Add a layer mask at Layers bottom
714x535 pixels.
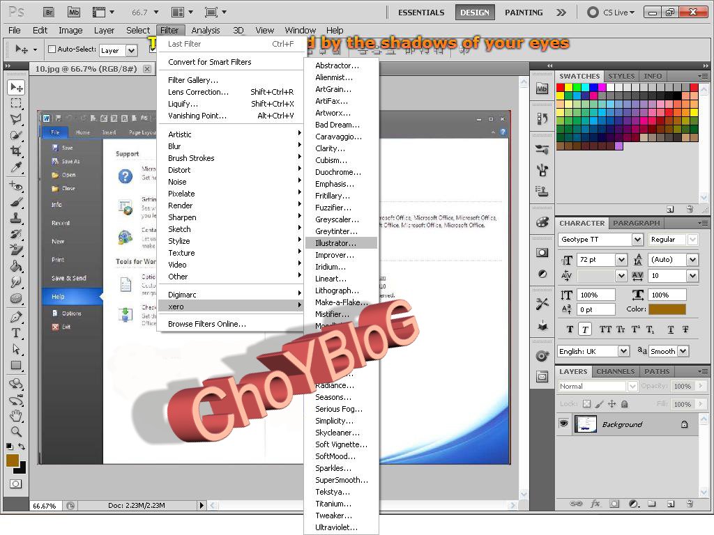pos(614,504)
